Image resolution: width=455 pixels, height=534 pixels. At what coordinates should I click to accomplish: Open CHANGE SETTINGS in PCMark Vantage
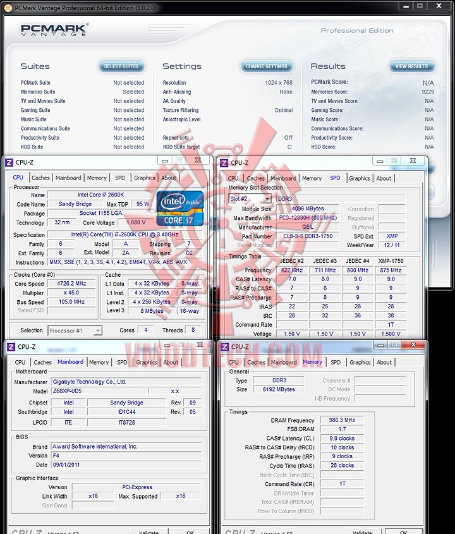[266, 66]
